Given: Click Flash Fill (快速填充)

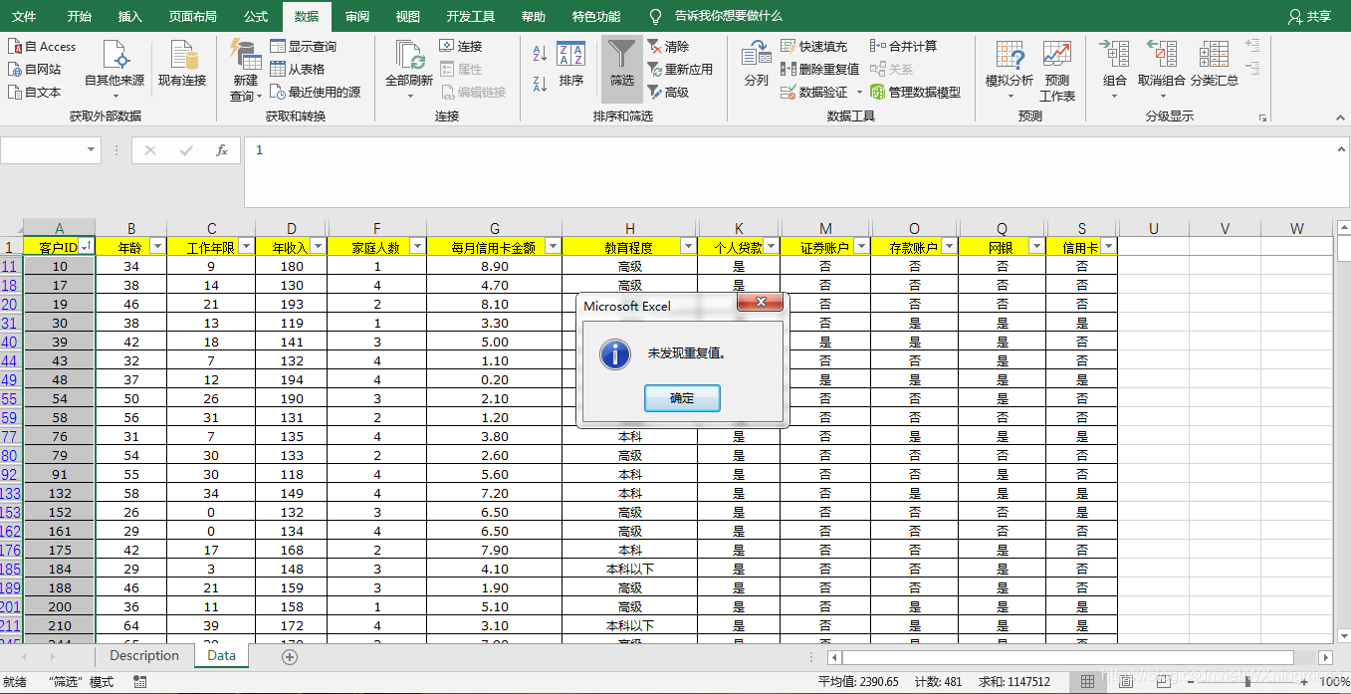Looking at the screenshot, I should pos(814,47).
